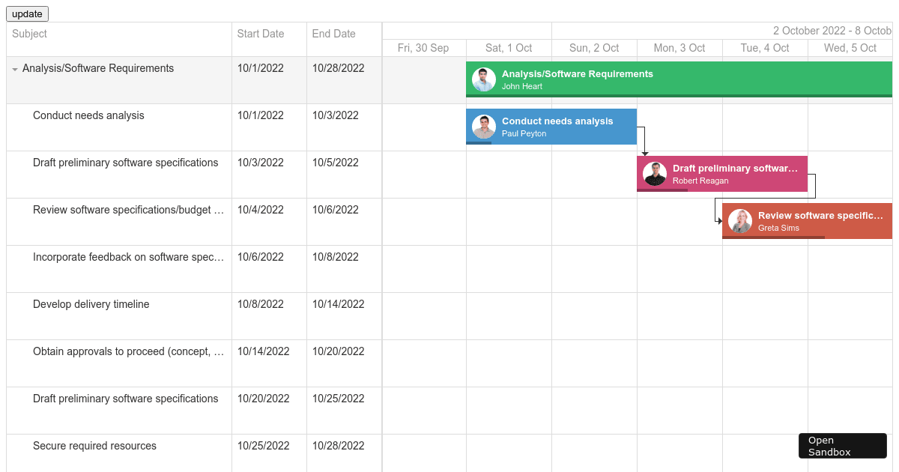Select the Secure required resources row

pos(94,446)
